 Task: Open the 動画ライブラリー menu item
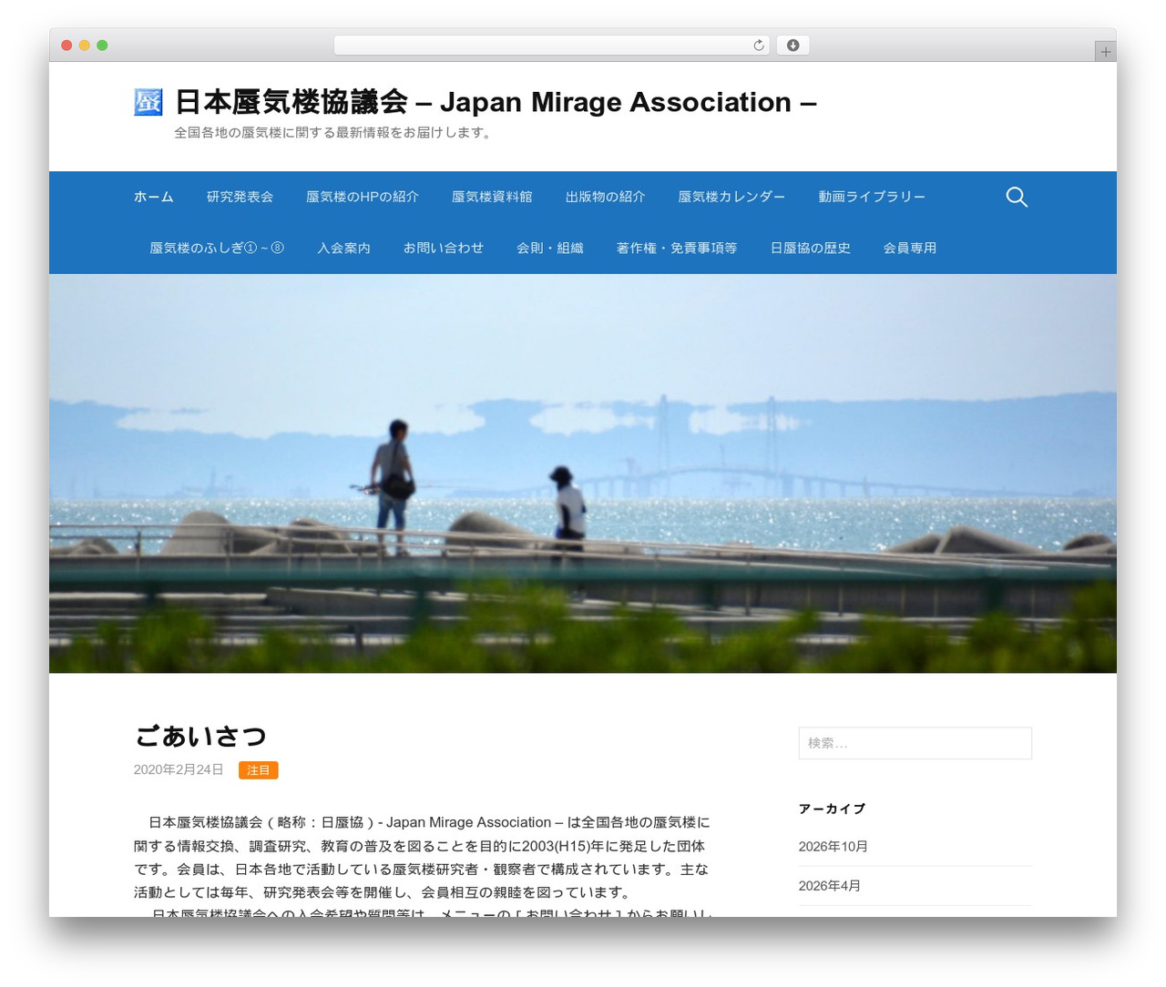pos(872,197)
